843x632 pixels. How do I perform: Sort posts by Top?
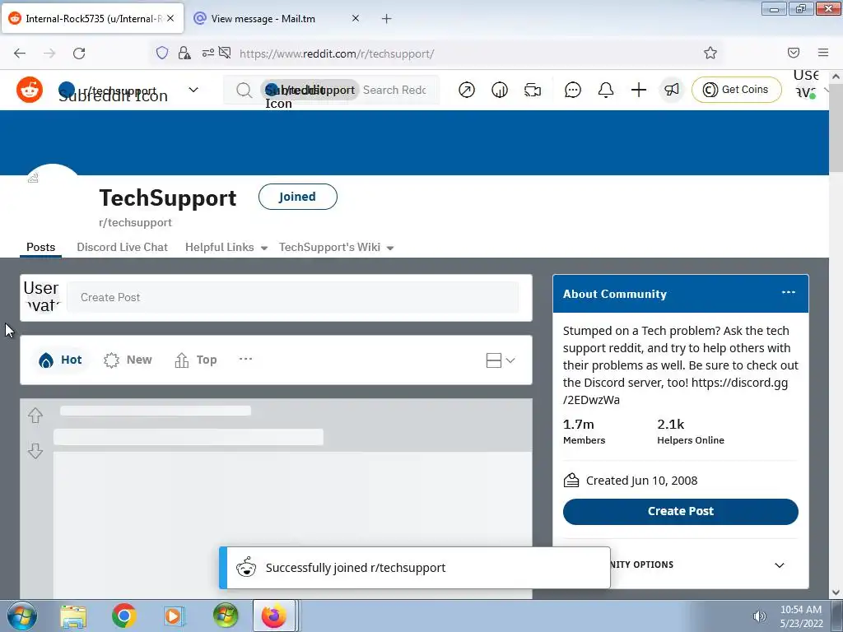(196, 360)
